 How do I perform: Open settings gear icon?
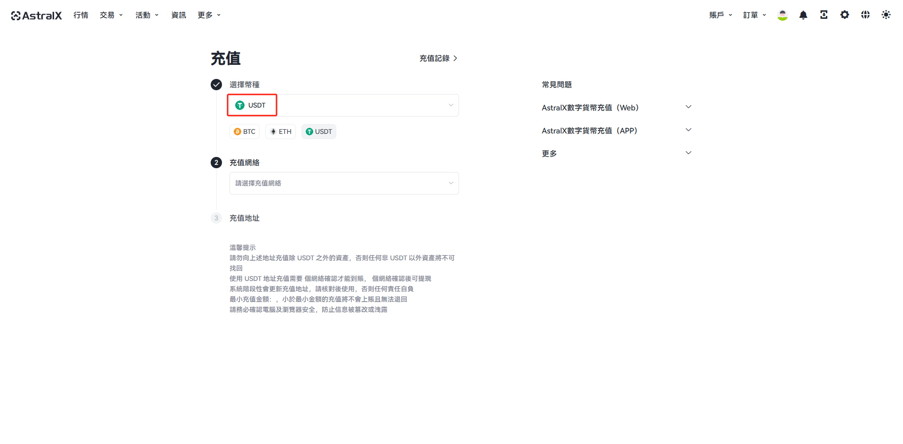tap(845, 15)
